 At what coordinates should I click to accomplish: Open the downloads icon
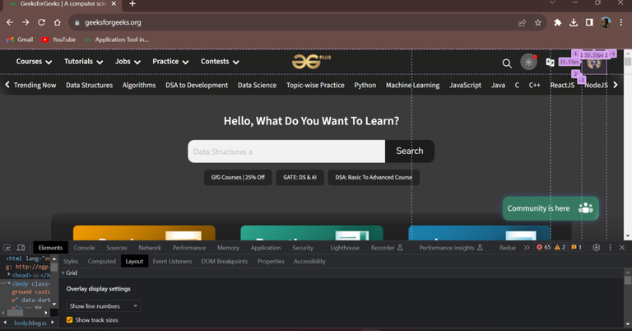coord(573,22)
